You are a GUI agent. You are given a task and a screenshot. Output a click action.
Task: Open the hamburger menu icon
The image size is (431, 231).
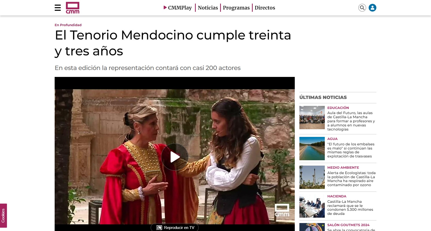(58, 8)
